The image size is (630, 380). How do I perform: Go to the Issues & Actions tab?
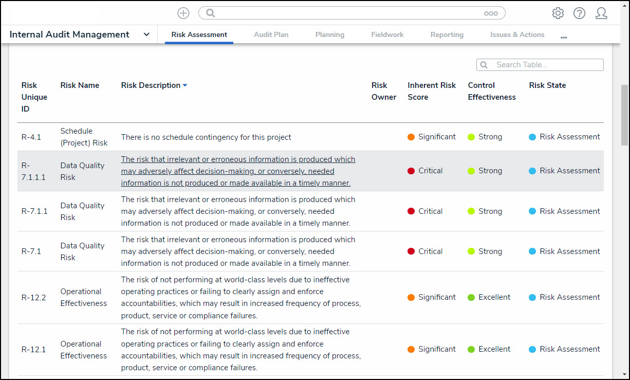coord(517,35)
